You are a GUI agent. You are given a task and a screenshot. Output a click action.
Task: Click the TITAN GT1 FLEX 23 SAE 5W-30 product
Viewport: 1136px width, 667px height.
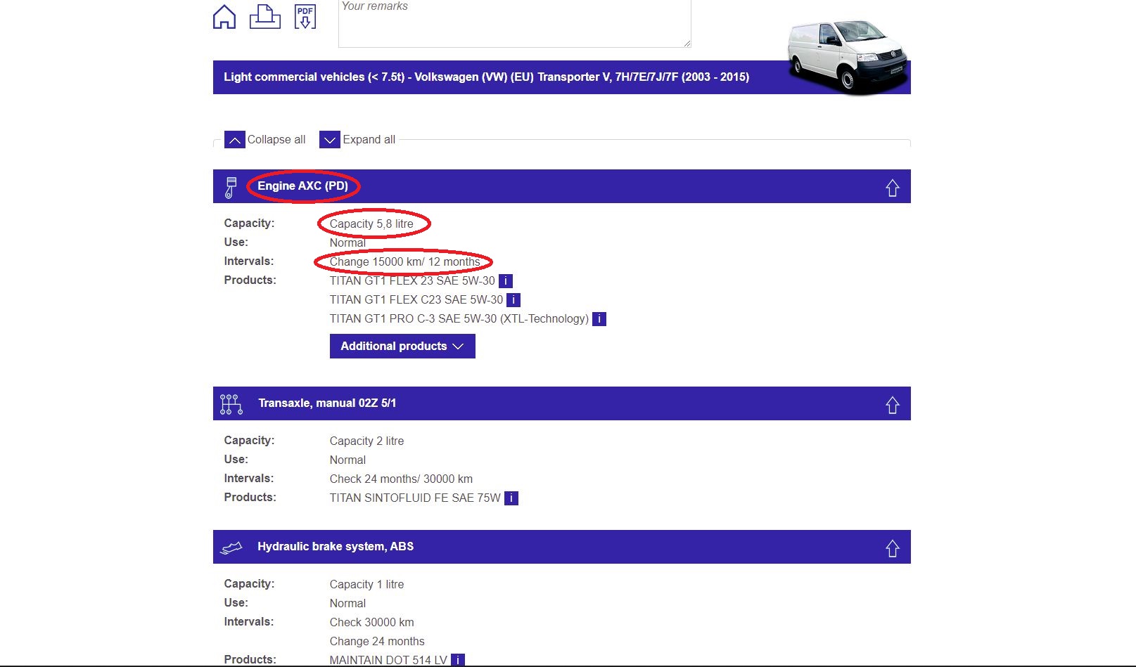(412, 280)
